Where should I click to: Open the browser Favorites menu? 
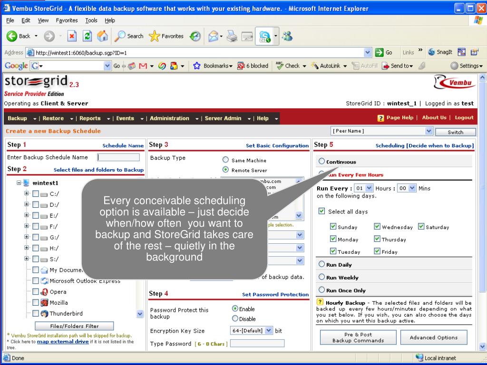[x=67, y=20]
